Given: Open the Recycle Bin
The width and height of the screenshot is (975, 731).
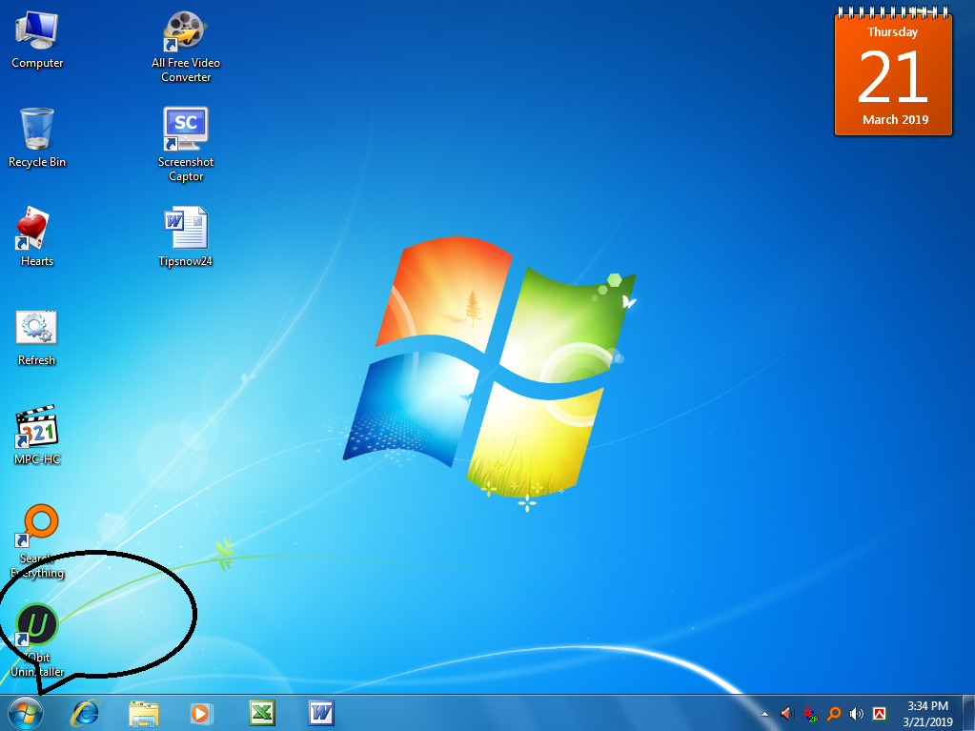Looking at the screenshot, I should [36, 138].
